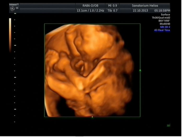Click the rendered 3D fetal image

(89, 71)
